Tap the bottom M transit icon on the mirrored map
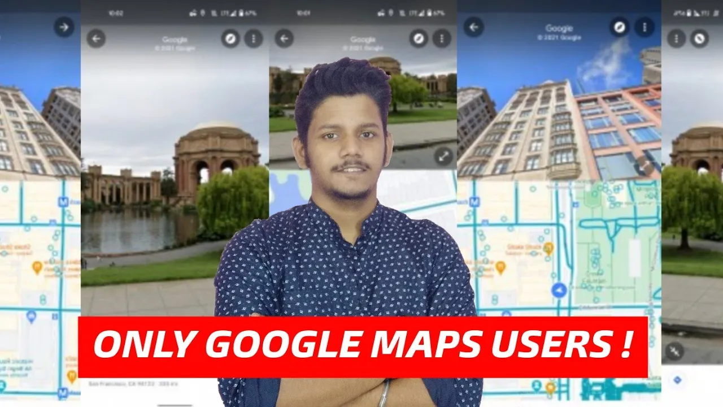The width and height of the screenshot is (723, 407). coord(63,392)
